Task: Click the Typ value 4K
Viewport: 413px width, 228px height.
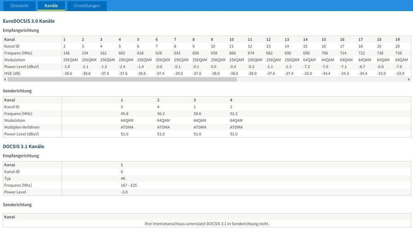Action: [x=123, y=179]
